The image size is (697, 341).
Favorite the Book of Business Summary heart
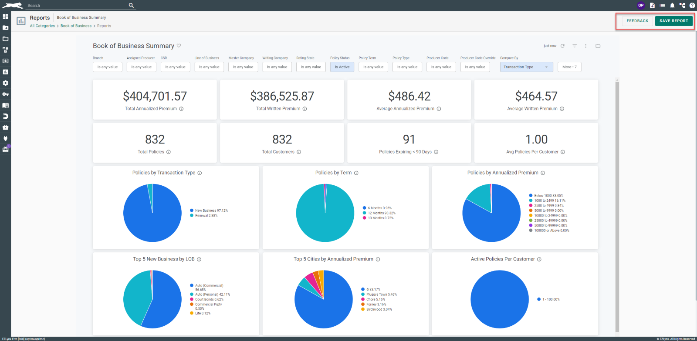[179, 46]
